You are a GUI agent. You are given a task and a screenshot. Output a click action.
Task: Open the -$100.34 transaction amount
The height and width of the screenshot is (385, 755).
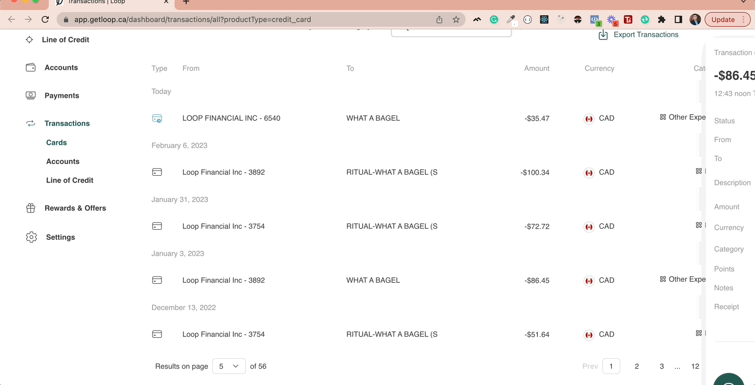pyautogui.click(x=535, y=173)
